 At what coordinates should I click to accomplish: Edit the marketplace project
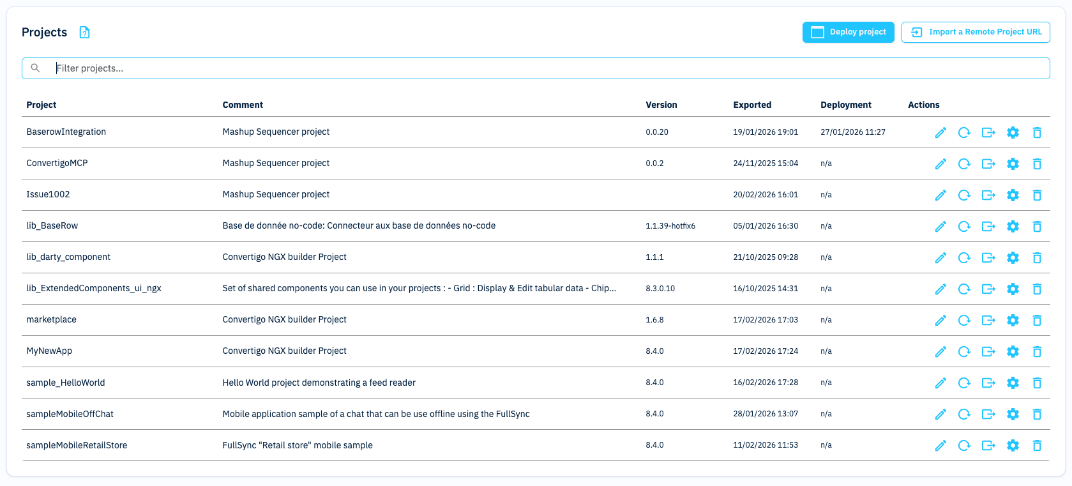tap(940, 320)
